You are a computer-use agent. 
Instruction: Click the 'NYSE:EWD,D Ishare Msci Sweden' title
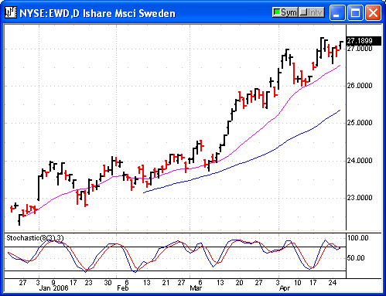click(97, 13)
